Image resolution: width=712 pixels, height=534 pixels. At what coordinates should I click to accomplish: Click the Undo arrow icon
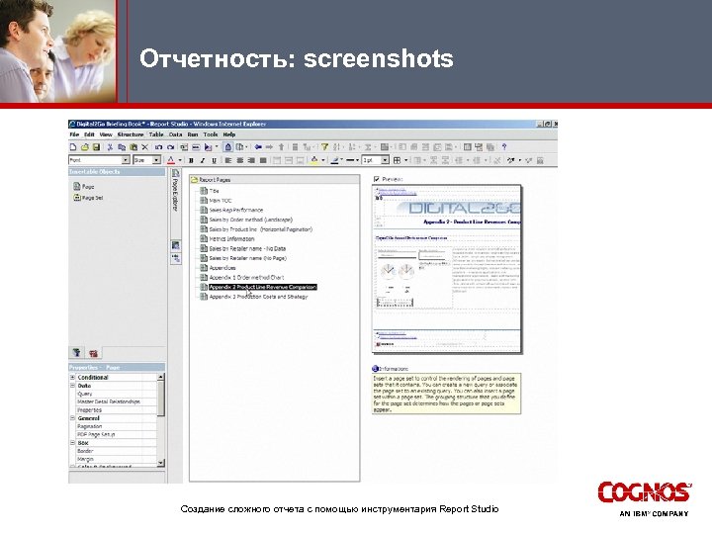tap(158, 147)
